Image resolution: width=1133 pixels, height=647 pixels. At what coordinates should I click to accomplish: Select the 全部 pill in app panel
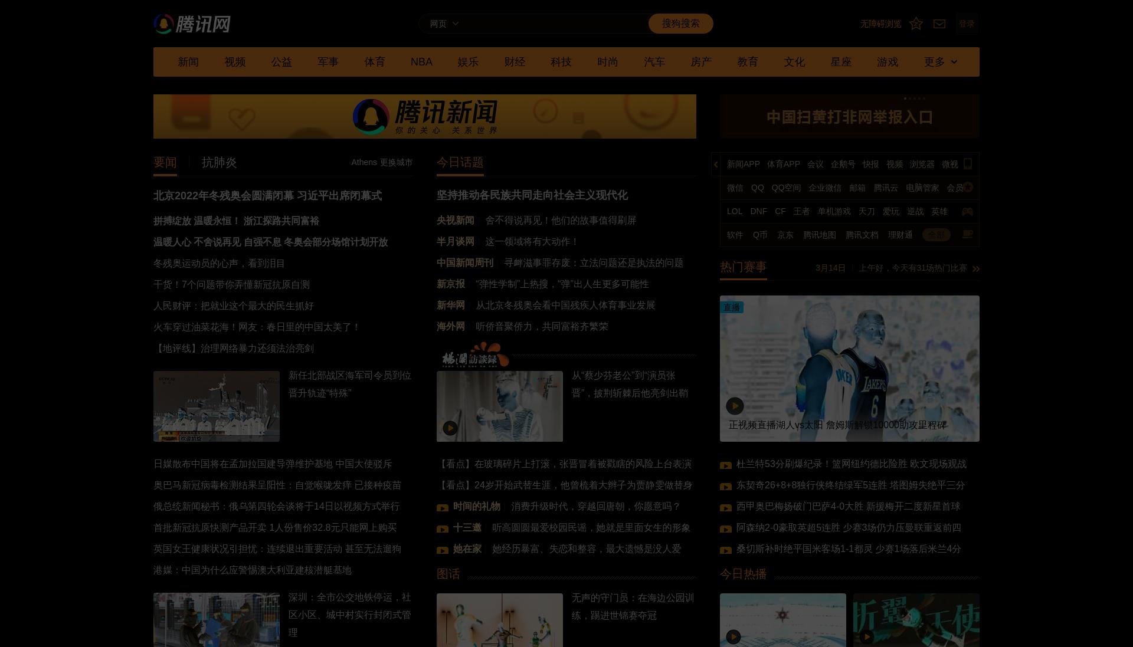pos(936,235)
